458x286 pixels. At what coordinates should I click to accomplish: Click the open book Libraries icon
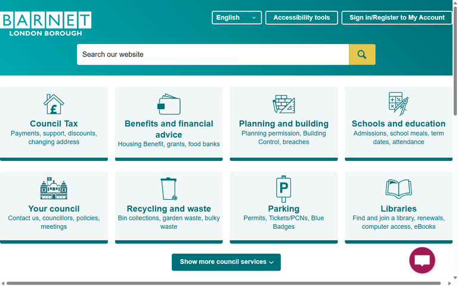click(398, 189)
